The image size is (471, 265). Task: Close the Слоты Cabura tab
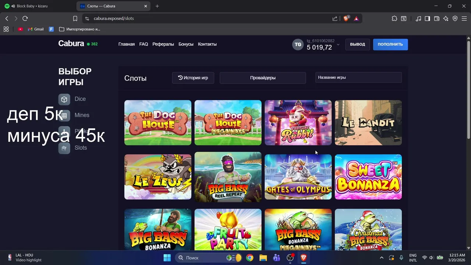click(x=146, y=6)
